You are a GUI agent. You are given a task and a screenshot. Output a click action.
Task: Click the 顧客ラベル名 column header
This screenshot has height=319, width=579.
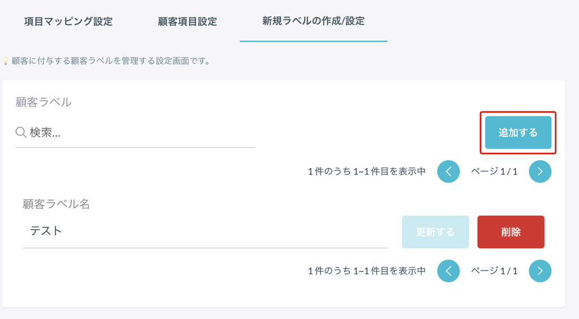(x=56, y=204)
